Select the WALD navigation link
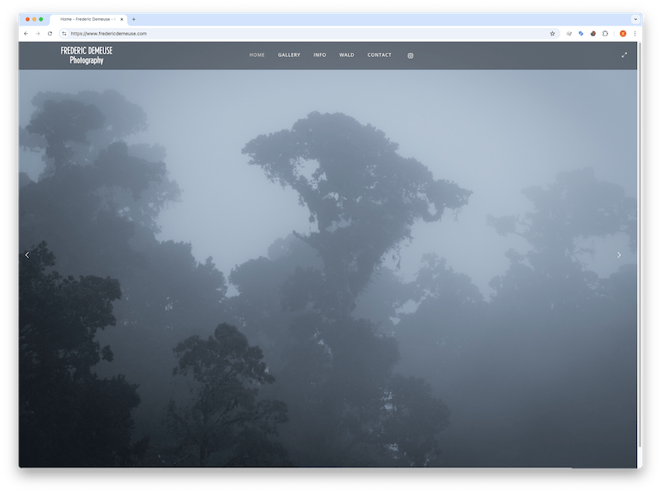This screenshot has height=493, width=661. tap(346, 55)
